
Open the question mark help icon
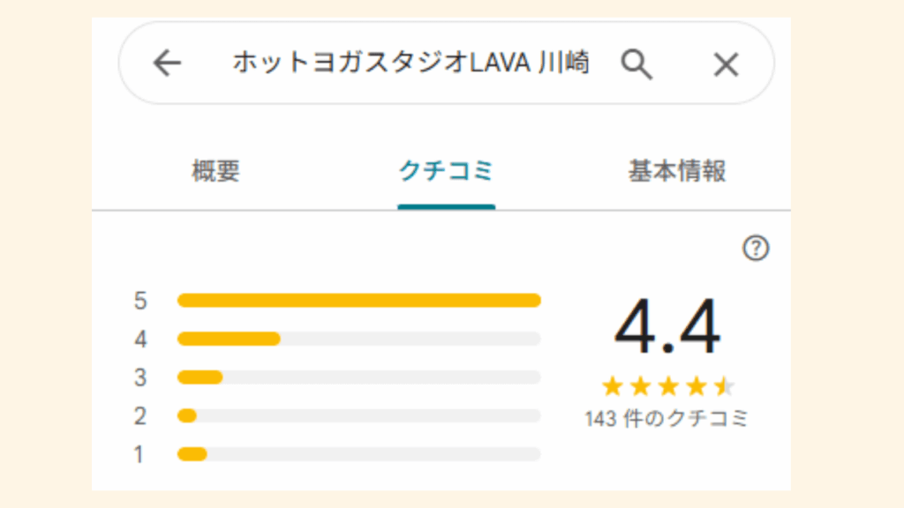(x=756, y=250)
